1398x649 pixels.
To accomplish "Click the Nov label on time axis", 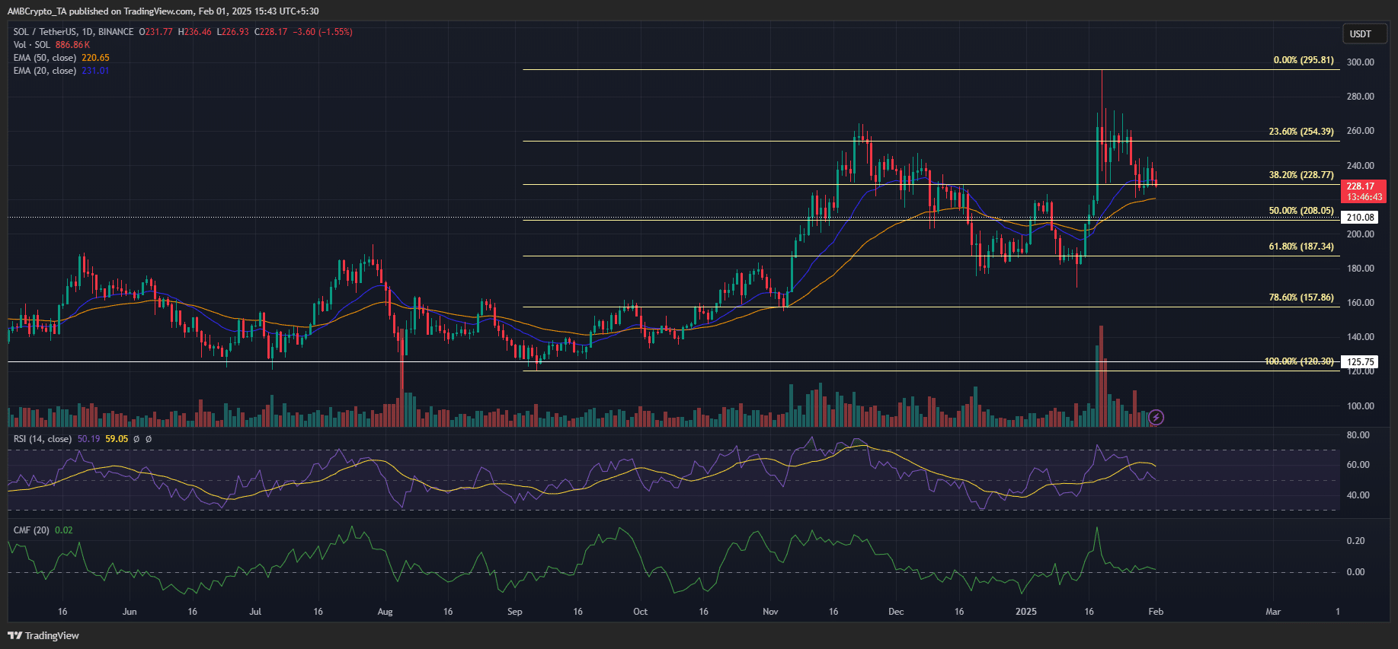I will tap(770, 612).
